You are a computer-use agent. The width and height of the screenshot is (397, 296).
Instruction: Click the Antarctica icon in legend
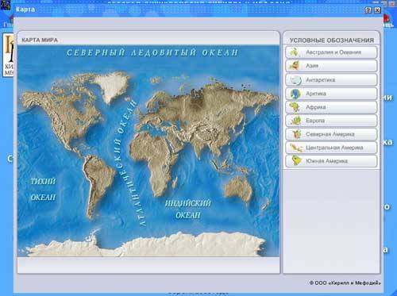(x=295, y=80)
